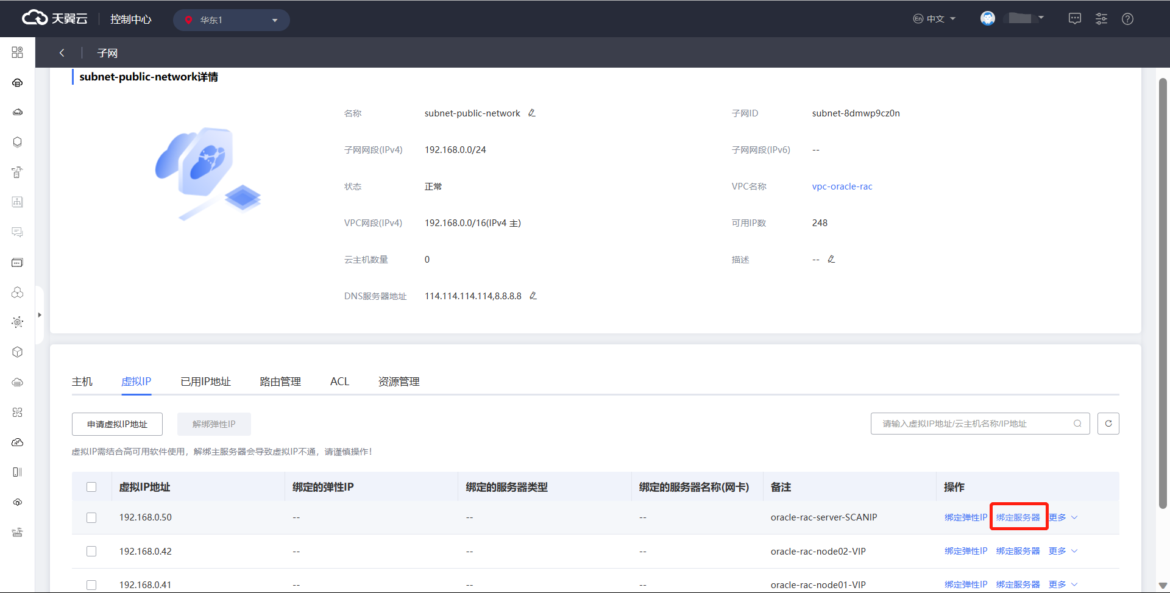The image size is (1170, 593).
Task: Expand 更多 menu for oracle-rac-server-SCANIP row
Action: pos(1063,517)
